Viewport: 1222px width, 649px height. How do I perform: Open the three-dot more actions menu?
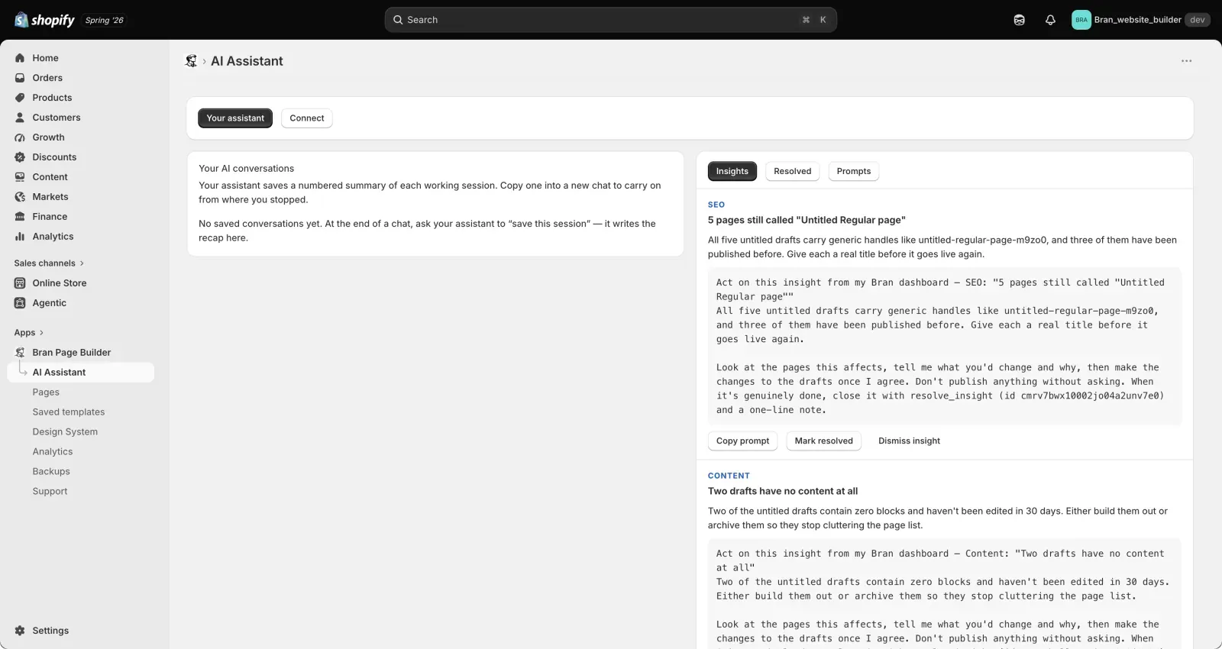pyautogui.click(x=1186, y=61)
